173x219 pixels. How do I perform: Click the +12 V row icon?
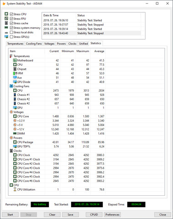pos(15,129)
